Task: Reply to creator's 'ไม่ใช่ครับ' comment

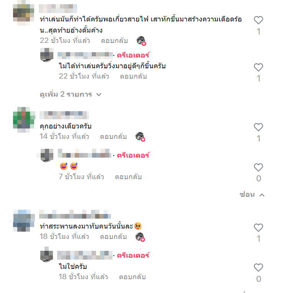Action: [x=132, y=277]
